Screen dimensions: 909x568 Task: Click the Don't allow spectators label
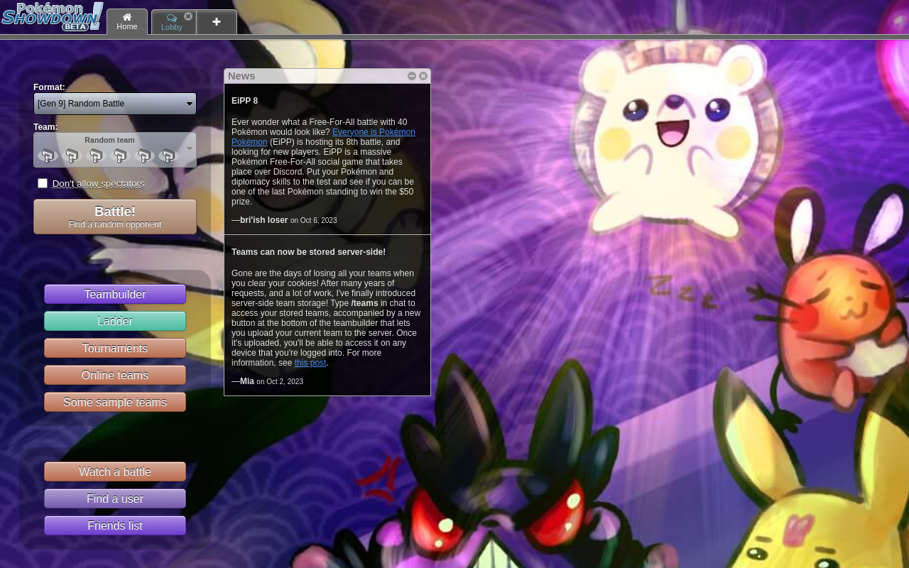(x=99, y=184)
